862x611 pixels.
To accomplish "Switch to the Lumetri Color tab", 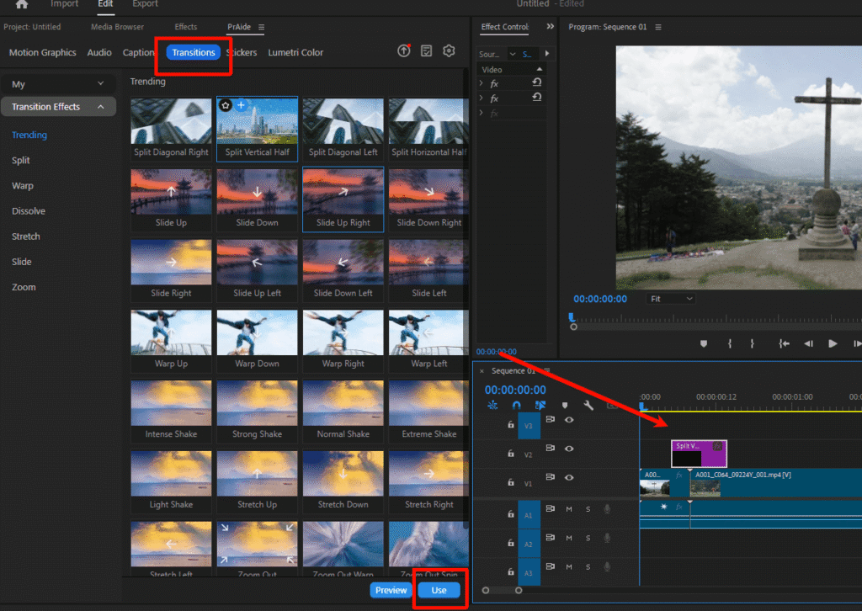I will tap(295, 52).
